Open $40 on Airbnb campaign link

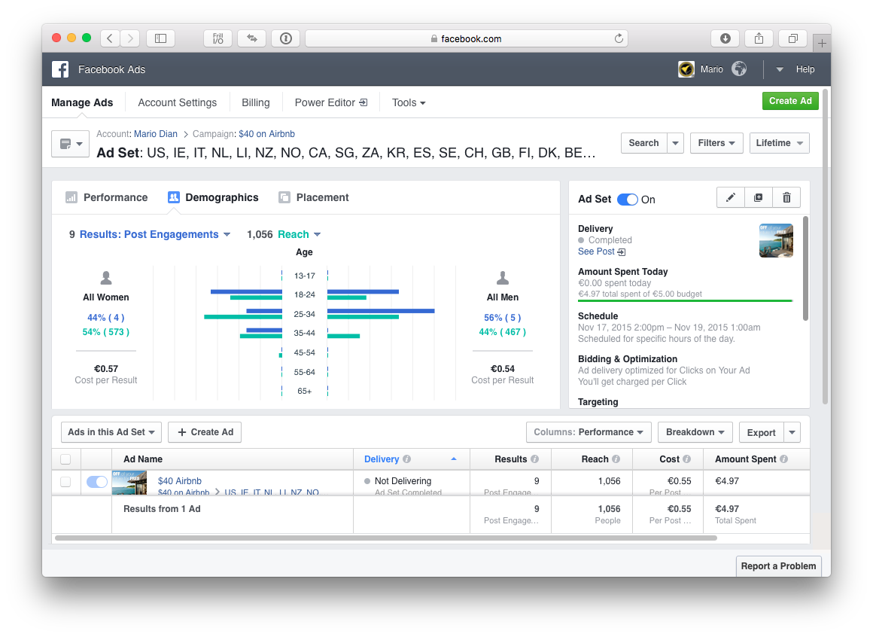point(266,133)
